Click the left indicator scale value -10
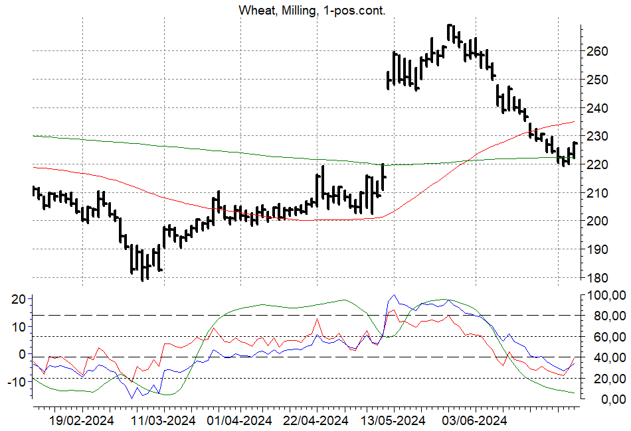631x431 pixels. click(16, 381)
